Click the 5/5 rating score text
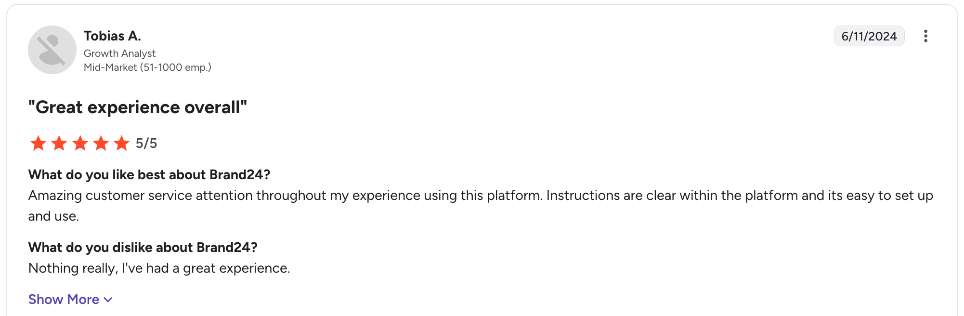 click(146, 143)
